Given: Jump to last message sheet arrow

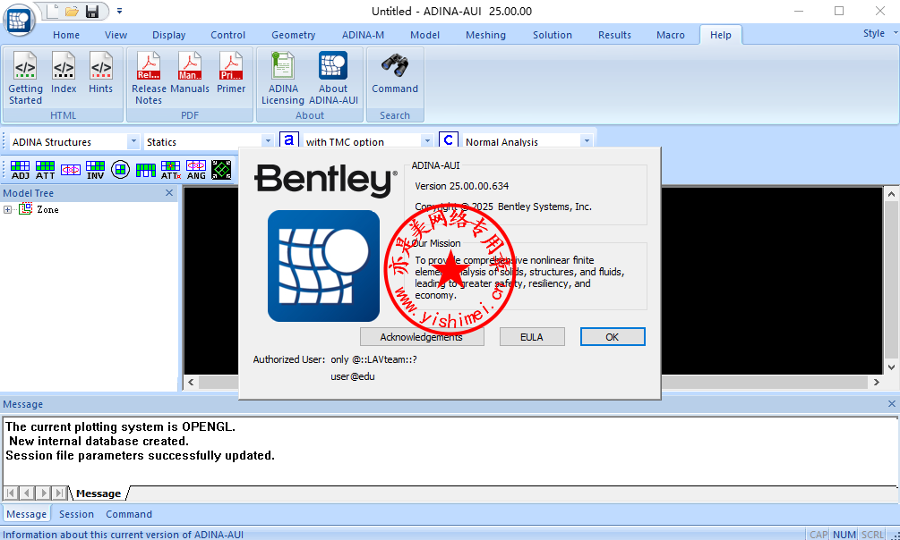Looking at the screenshot, I should pyautogui.click(x=59, y=493).
